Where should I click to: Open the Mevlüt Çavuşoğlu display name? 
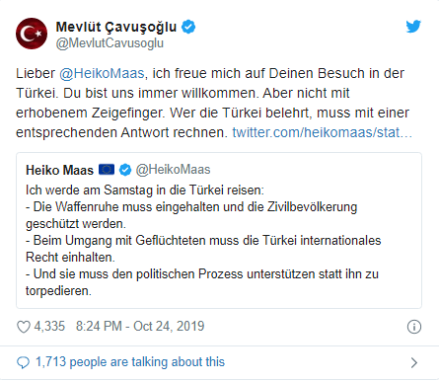(x=116, y=27)
